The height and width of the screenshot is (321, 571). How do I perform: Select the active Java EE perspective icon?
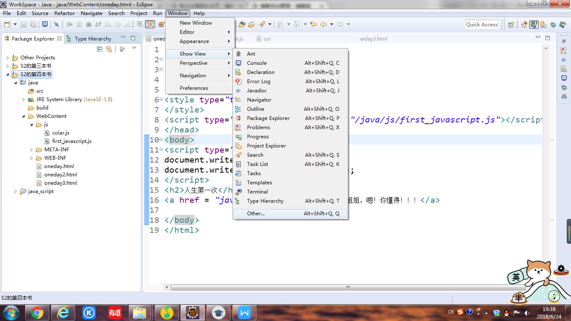coord(534,24)
